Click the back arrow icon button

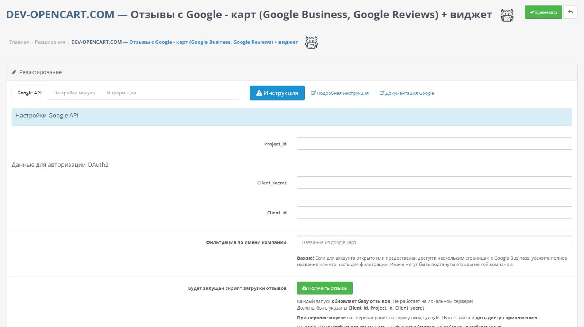570,12
